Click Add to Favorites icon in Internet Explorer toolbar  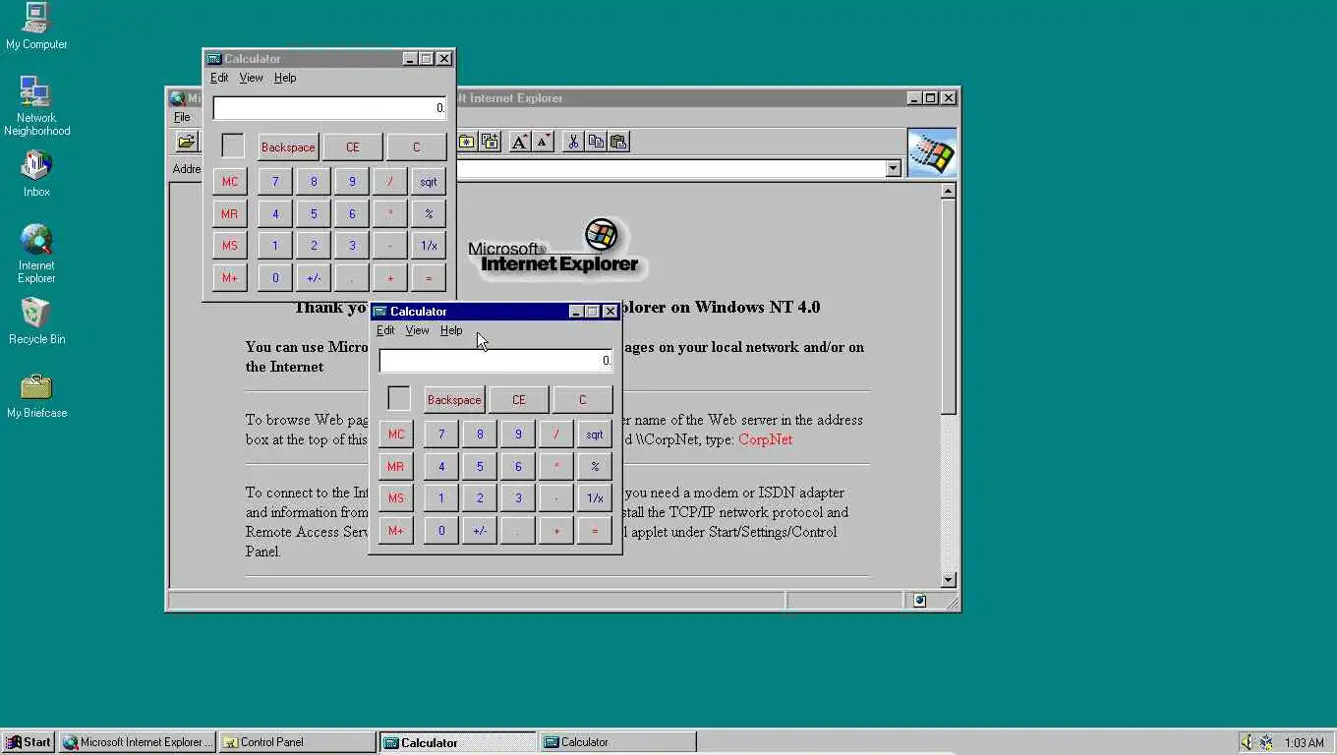point(490,142)
